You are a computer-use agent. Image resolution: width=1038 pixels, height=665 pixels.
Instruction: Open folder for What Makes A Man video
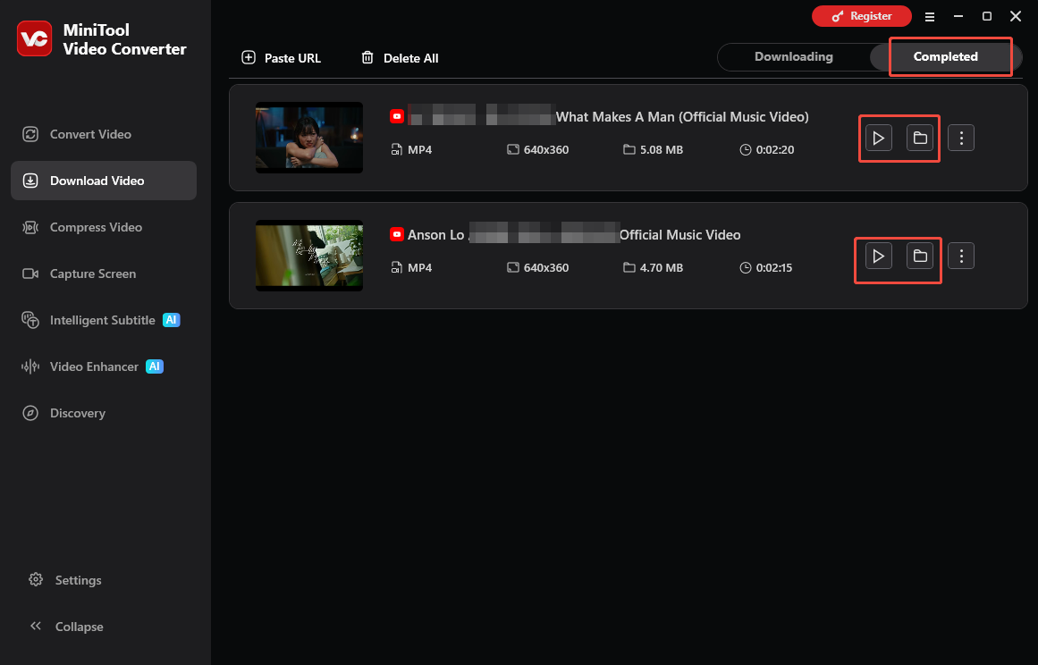pyautogui.click(x=920, y=139)
